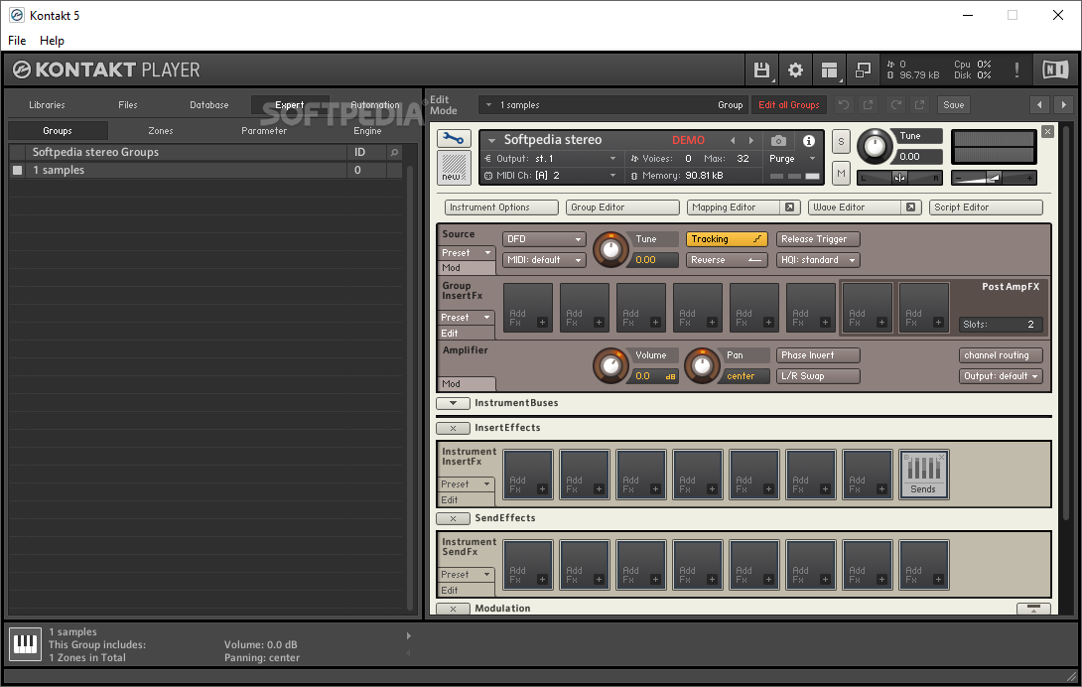Toggle the Phase Invert button
The width and height of the screenshot is (1082, 687).
818,354
